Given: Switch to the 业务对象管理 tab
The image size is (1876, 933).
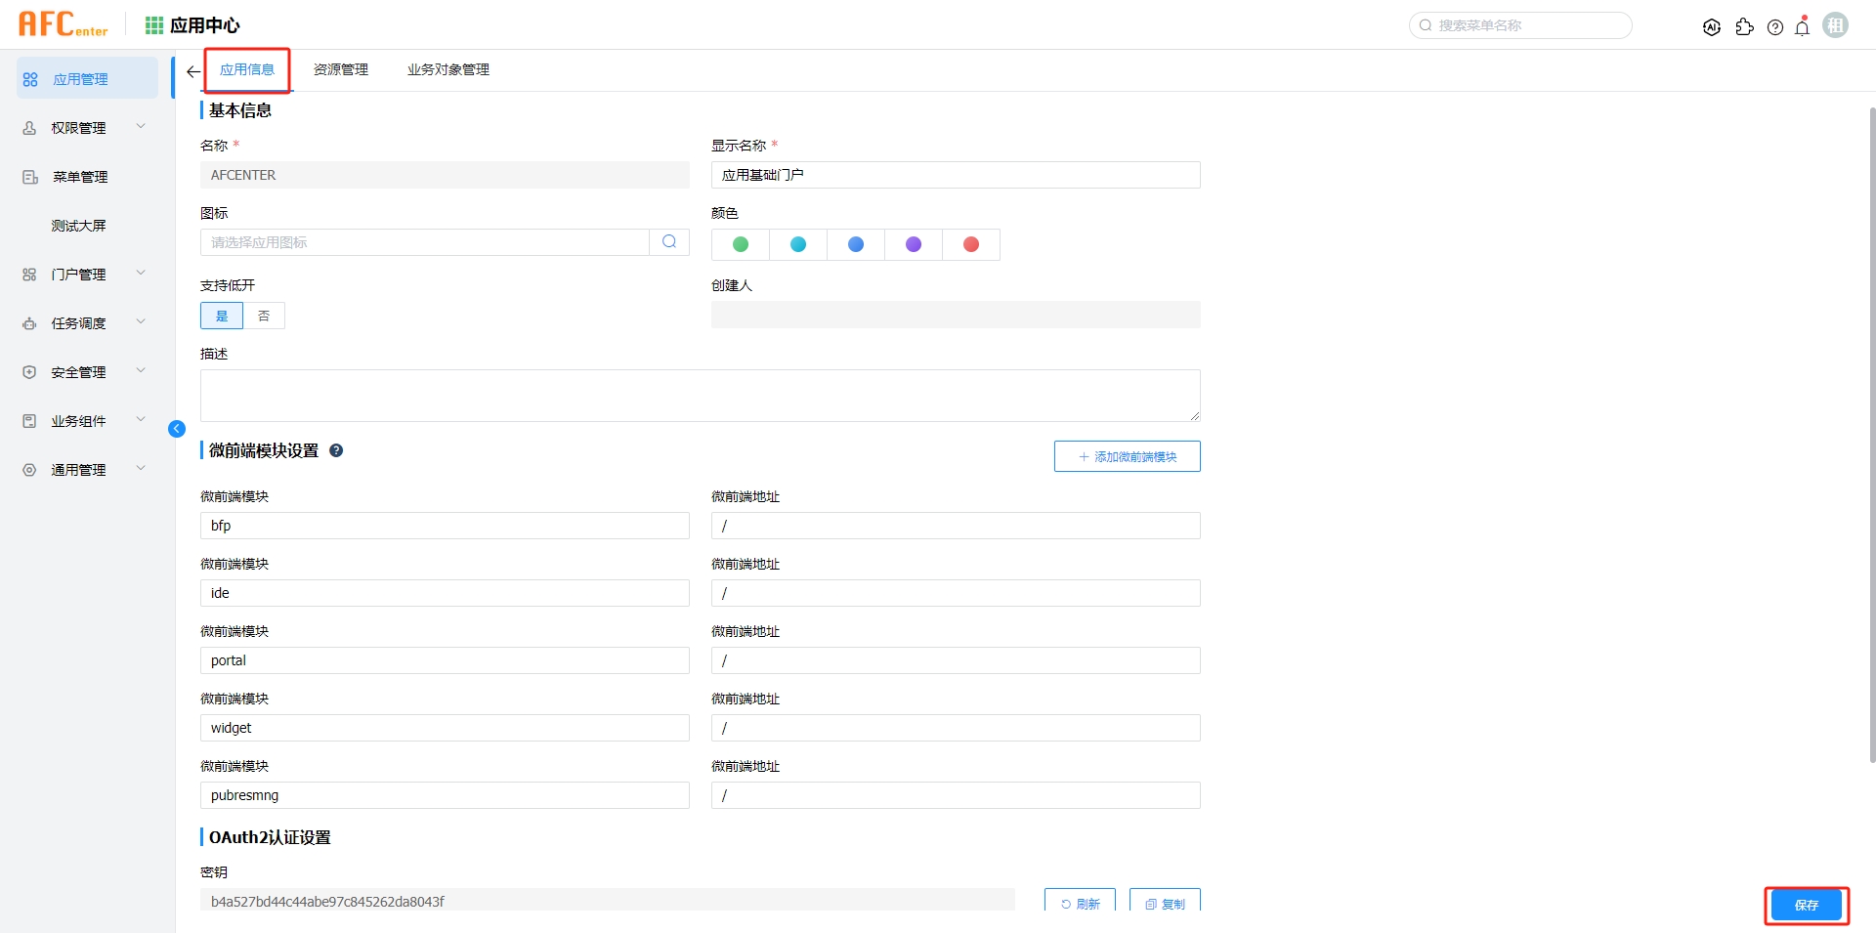Looking at the screenshot, I should point(448,69).
